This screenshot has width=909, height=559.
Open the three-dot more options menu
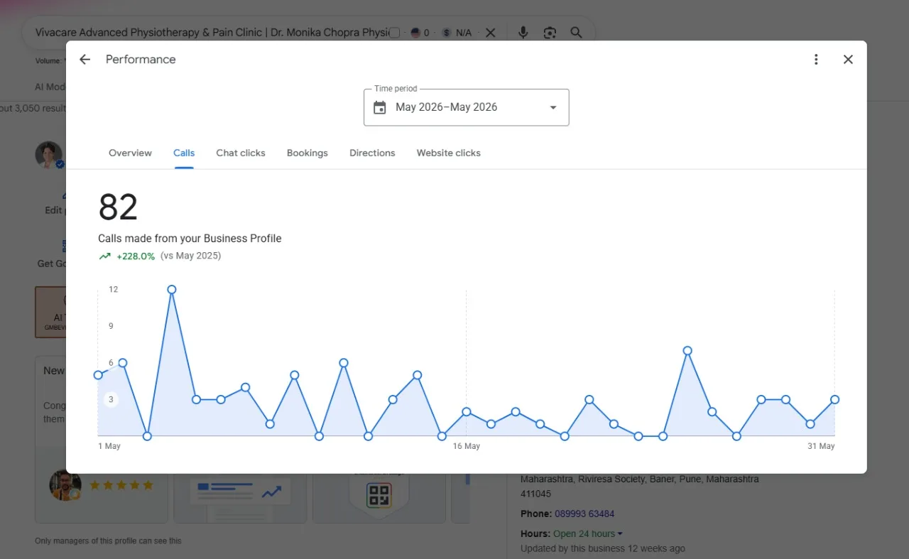click(816, 60)
